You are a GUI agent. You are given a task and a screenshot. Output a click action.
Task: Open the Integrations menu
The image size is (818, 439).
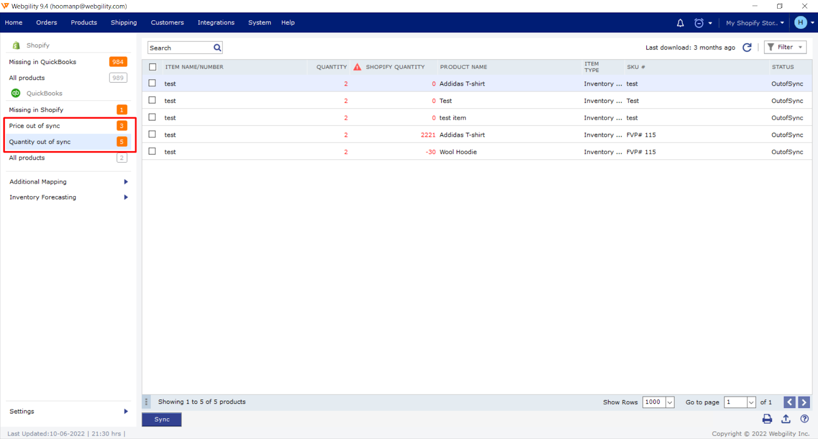click(216, 22)
